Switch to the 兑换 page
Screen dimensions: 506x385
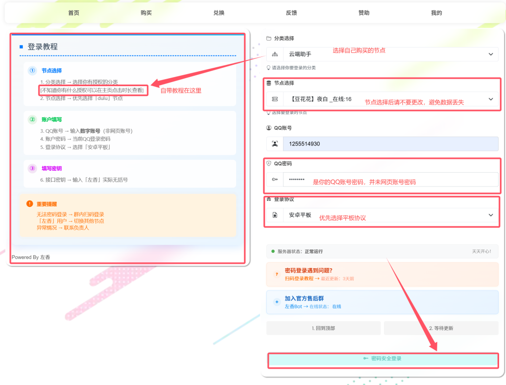[x=219, y=13]
